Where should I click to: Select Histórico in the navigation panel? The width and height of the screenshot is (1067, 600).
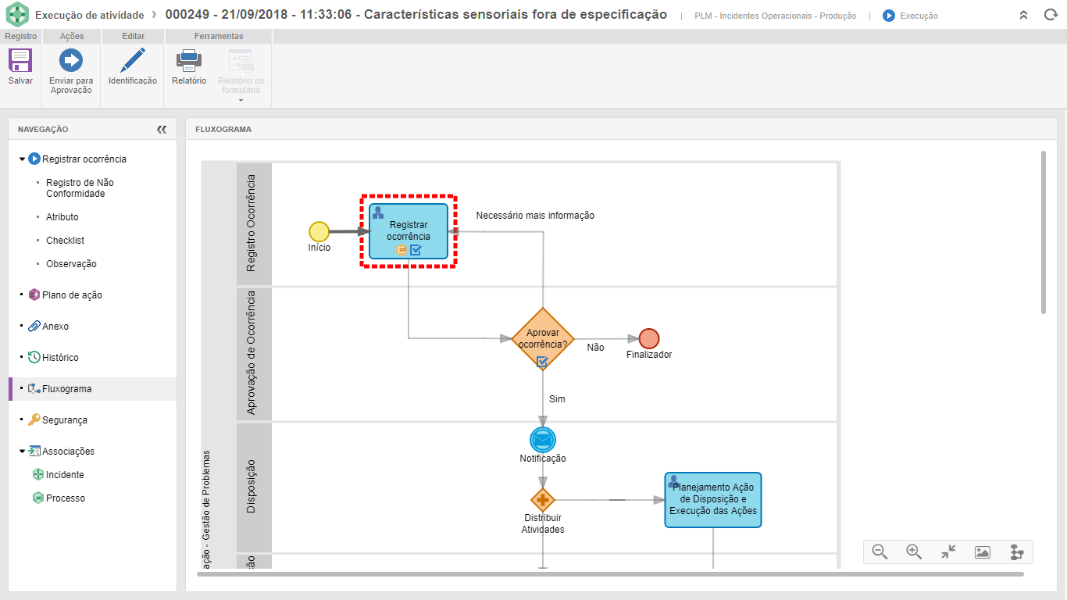tap(60, 358)
